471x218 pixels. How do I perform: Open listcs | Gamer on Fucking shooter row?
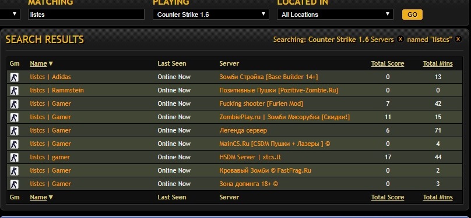click(x=51, y=103)
